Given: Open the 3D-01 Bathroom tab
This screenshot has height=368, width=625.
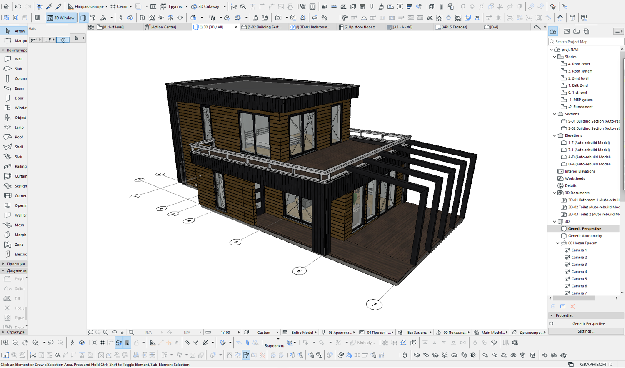Looking at the screenshot, I should pyautogui.click(x=312, y=27).
